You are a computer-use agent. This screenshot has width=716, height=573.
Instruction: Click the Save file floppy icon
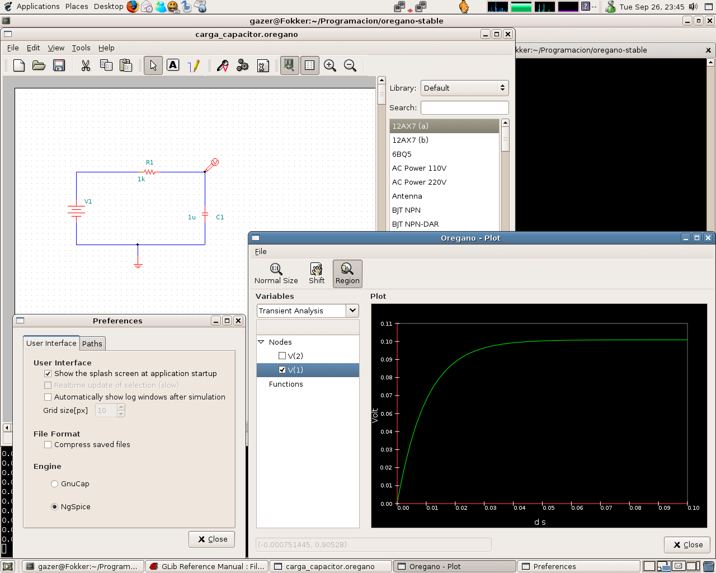coord(59,65)
